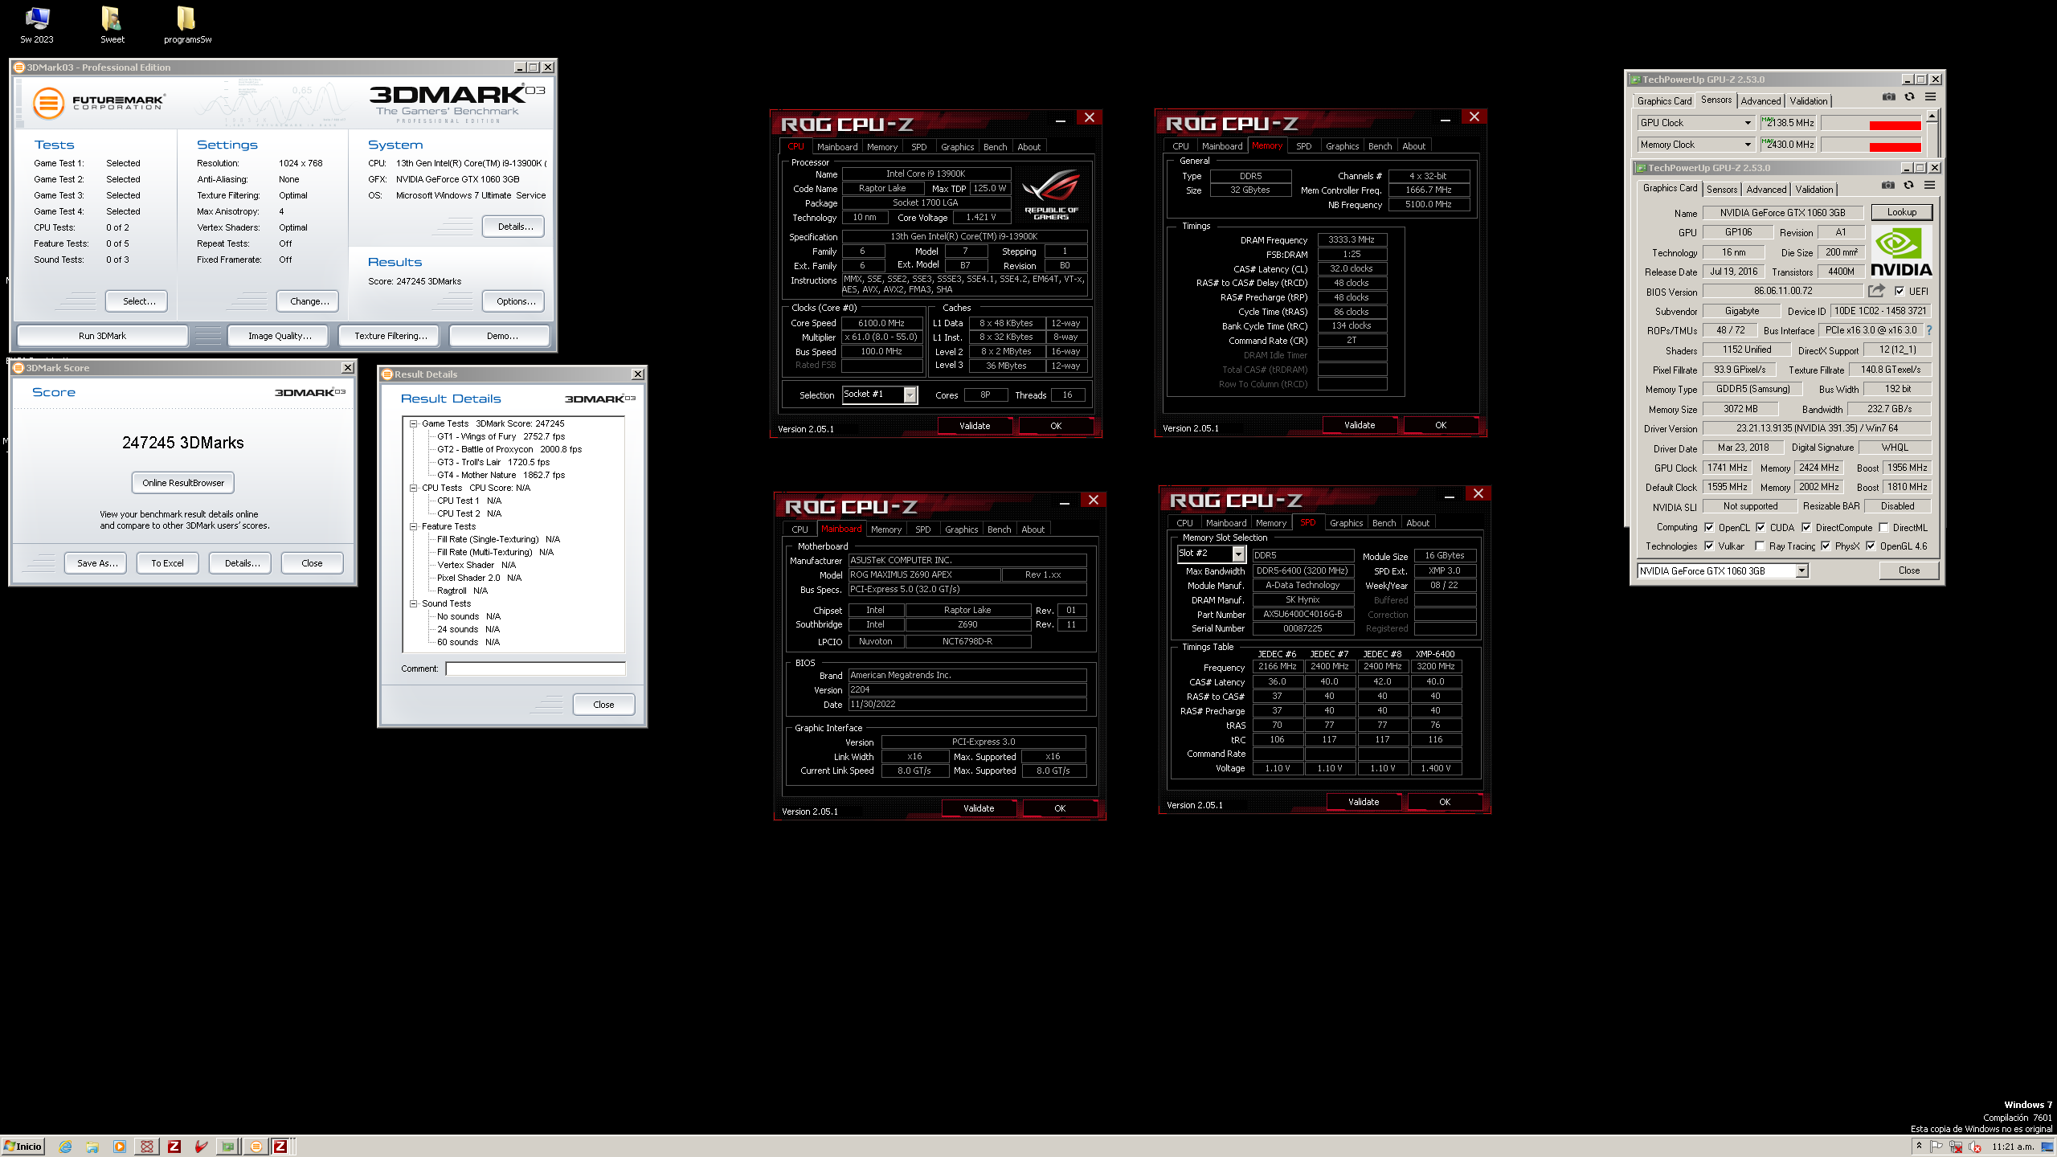
Task: Click refresh icon in GPU-Z Graphics Card window
Action: 1909,186
